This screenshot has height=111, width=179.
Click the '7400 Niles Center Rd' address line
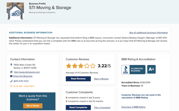24,65
